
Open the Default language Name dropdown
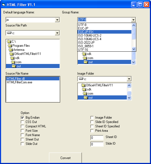[x=57, y=20]
